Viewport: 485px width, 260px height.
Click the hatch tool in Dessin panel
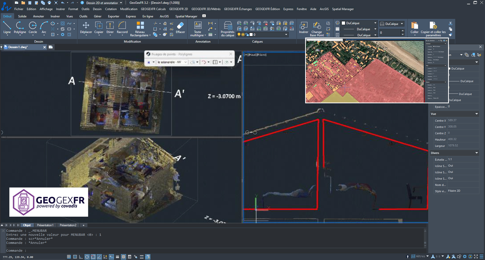click(53, 35)
